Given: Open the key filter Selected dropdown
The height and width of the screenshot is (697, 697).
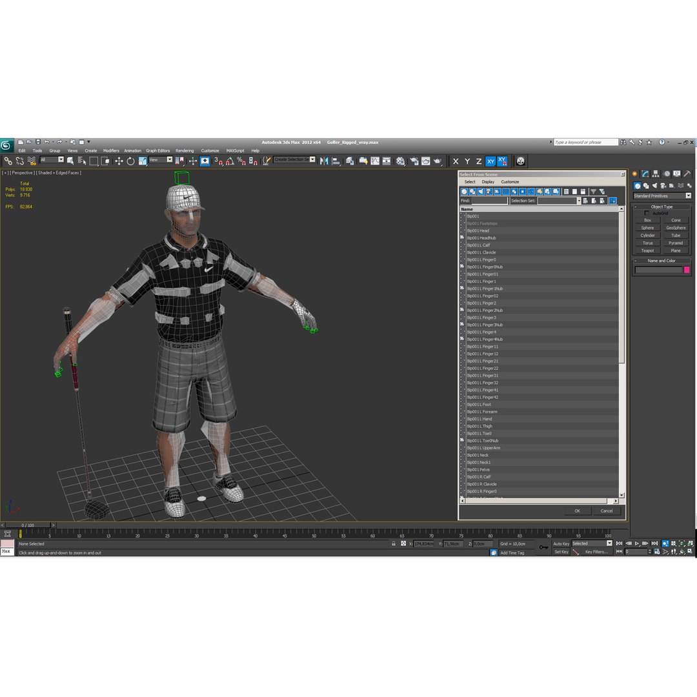Looking at the screenshot, I should [x=592, y=543].
